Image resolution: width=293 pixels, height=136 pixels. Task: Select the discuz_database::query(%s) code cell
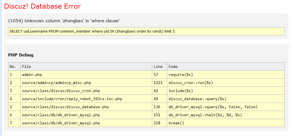[x=197, y=99]
